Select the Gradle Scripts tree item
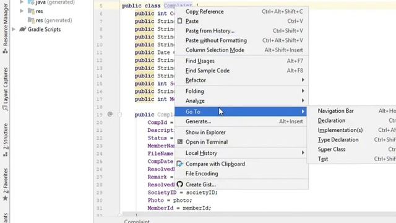 tap(44, 29)
